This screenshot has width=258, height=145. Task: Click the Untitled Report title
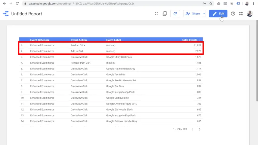coord(26,14)
